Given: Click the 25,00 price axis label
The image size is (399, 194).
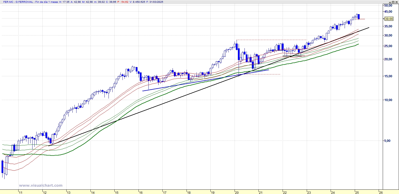Looking at the screenshot, I should coord(388,46).
